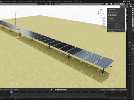
Task: Click the Z axis on navigation gizmo
Action: (x=101, y=10)
